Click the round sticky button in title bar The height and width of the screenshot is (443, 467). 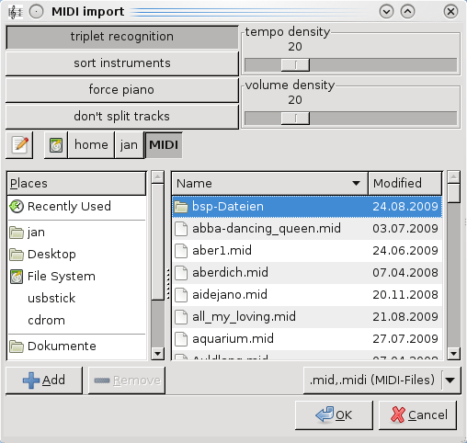36,12
